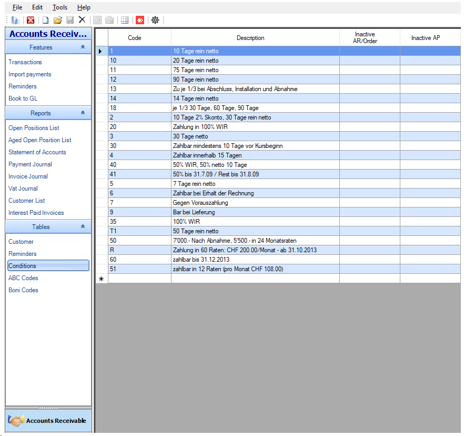464x436 pixels.
Task: Click the Description column header
Action: 255,37
